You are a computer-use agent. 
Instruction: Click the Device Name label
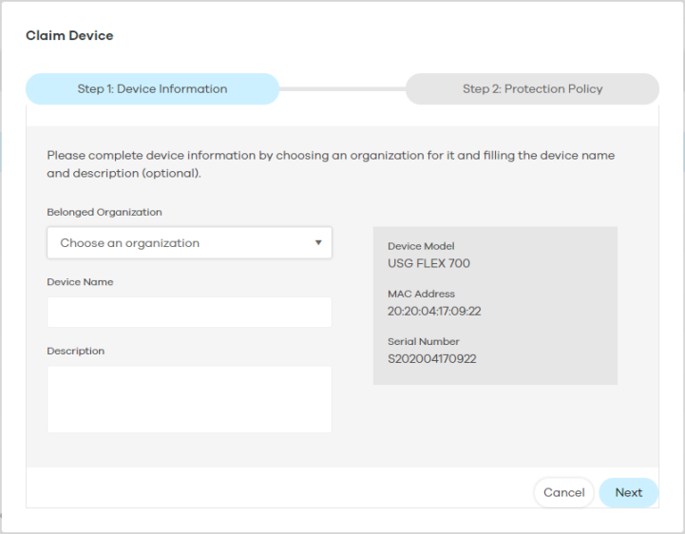click(x=80, y=282)
